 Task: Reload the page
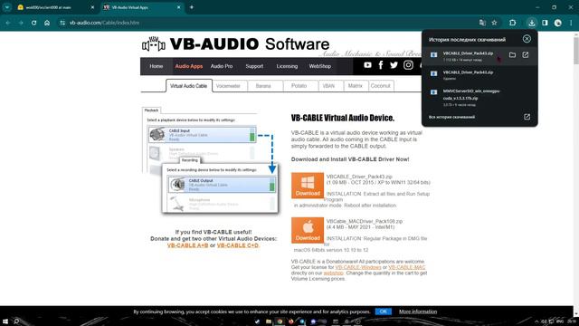pos(33,23)
